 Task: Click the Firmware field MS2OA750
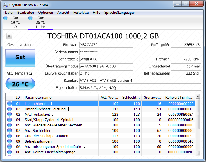tap(106, 45)
